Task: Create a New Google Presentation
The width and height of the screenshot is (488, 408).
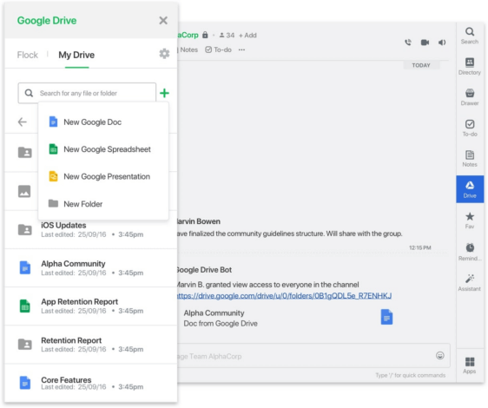Action: (x=103, y=176)
